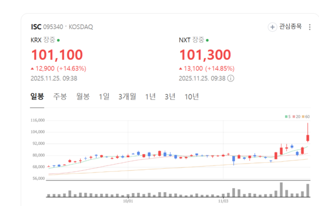This screenshot has width=319, height=206.
Task: Open the three-dot more options menu
Action: [309, 27]
